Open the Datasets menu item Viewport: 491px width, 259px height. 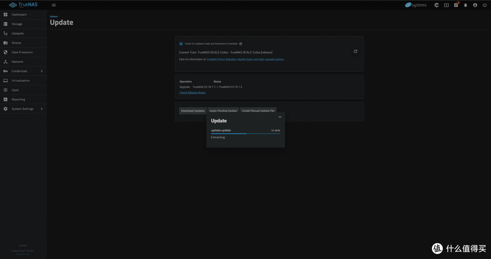(x=23, y=33)
